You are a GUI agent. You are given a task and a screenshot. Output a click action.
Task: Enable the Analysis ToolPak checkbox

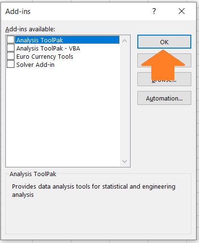11,40
